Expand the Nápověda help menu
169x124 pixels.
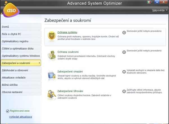159,10
